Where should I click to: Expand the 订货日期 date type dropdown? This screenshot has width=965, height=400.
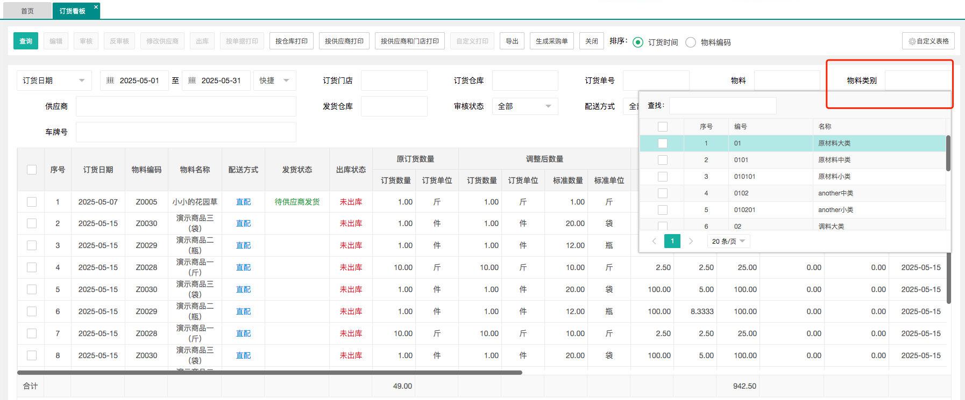click(54, 81)
